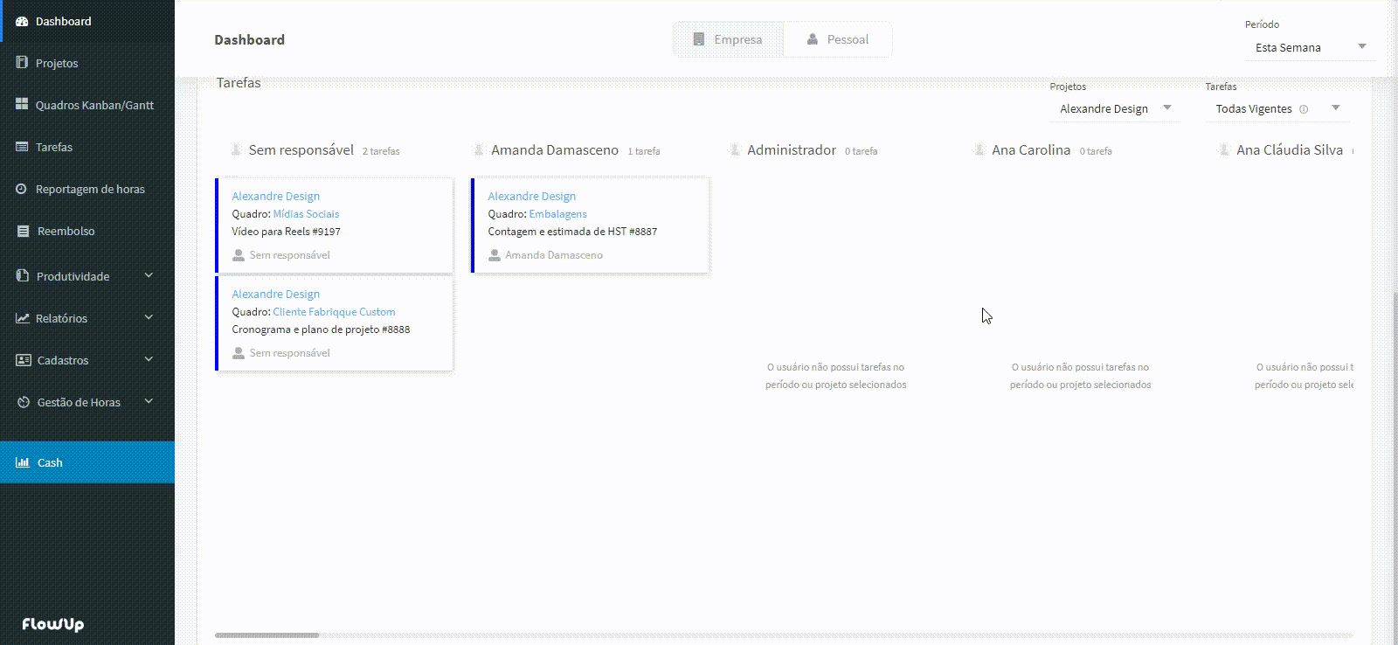
Task: Click Amanda Damasceno assignee on Embalagens card
Action: [554, 255]
